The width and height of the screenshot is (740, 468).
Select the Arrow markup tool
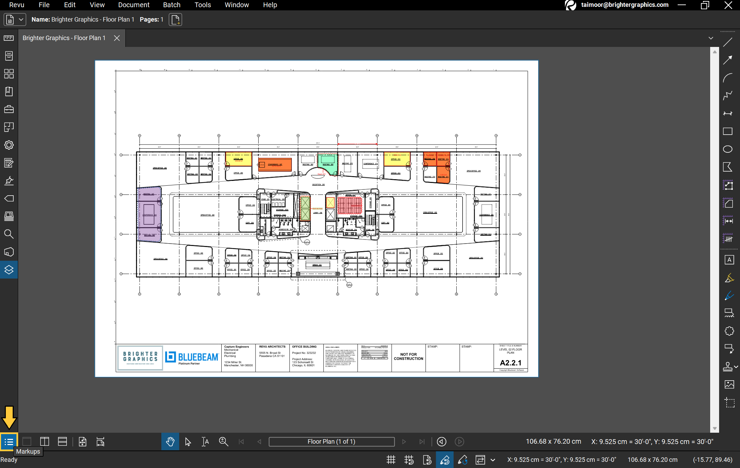click(728, 60)
